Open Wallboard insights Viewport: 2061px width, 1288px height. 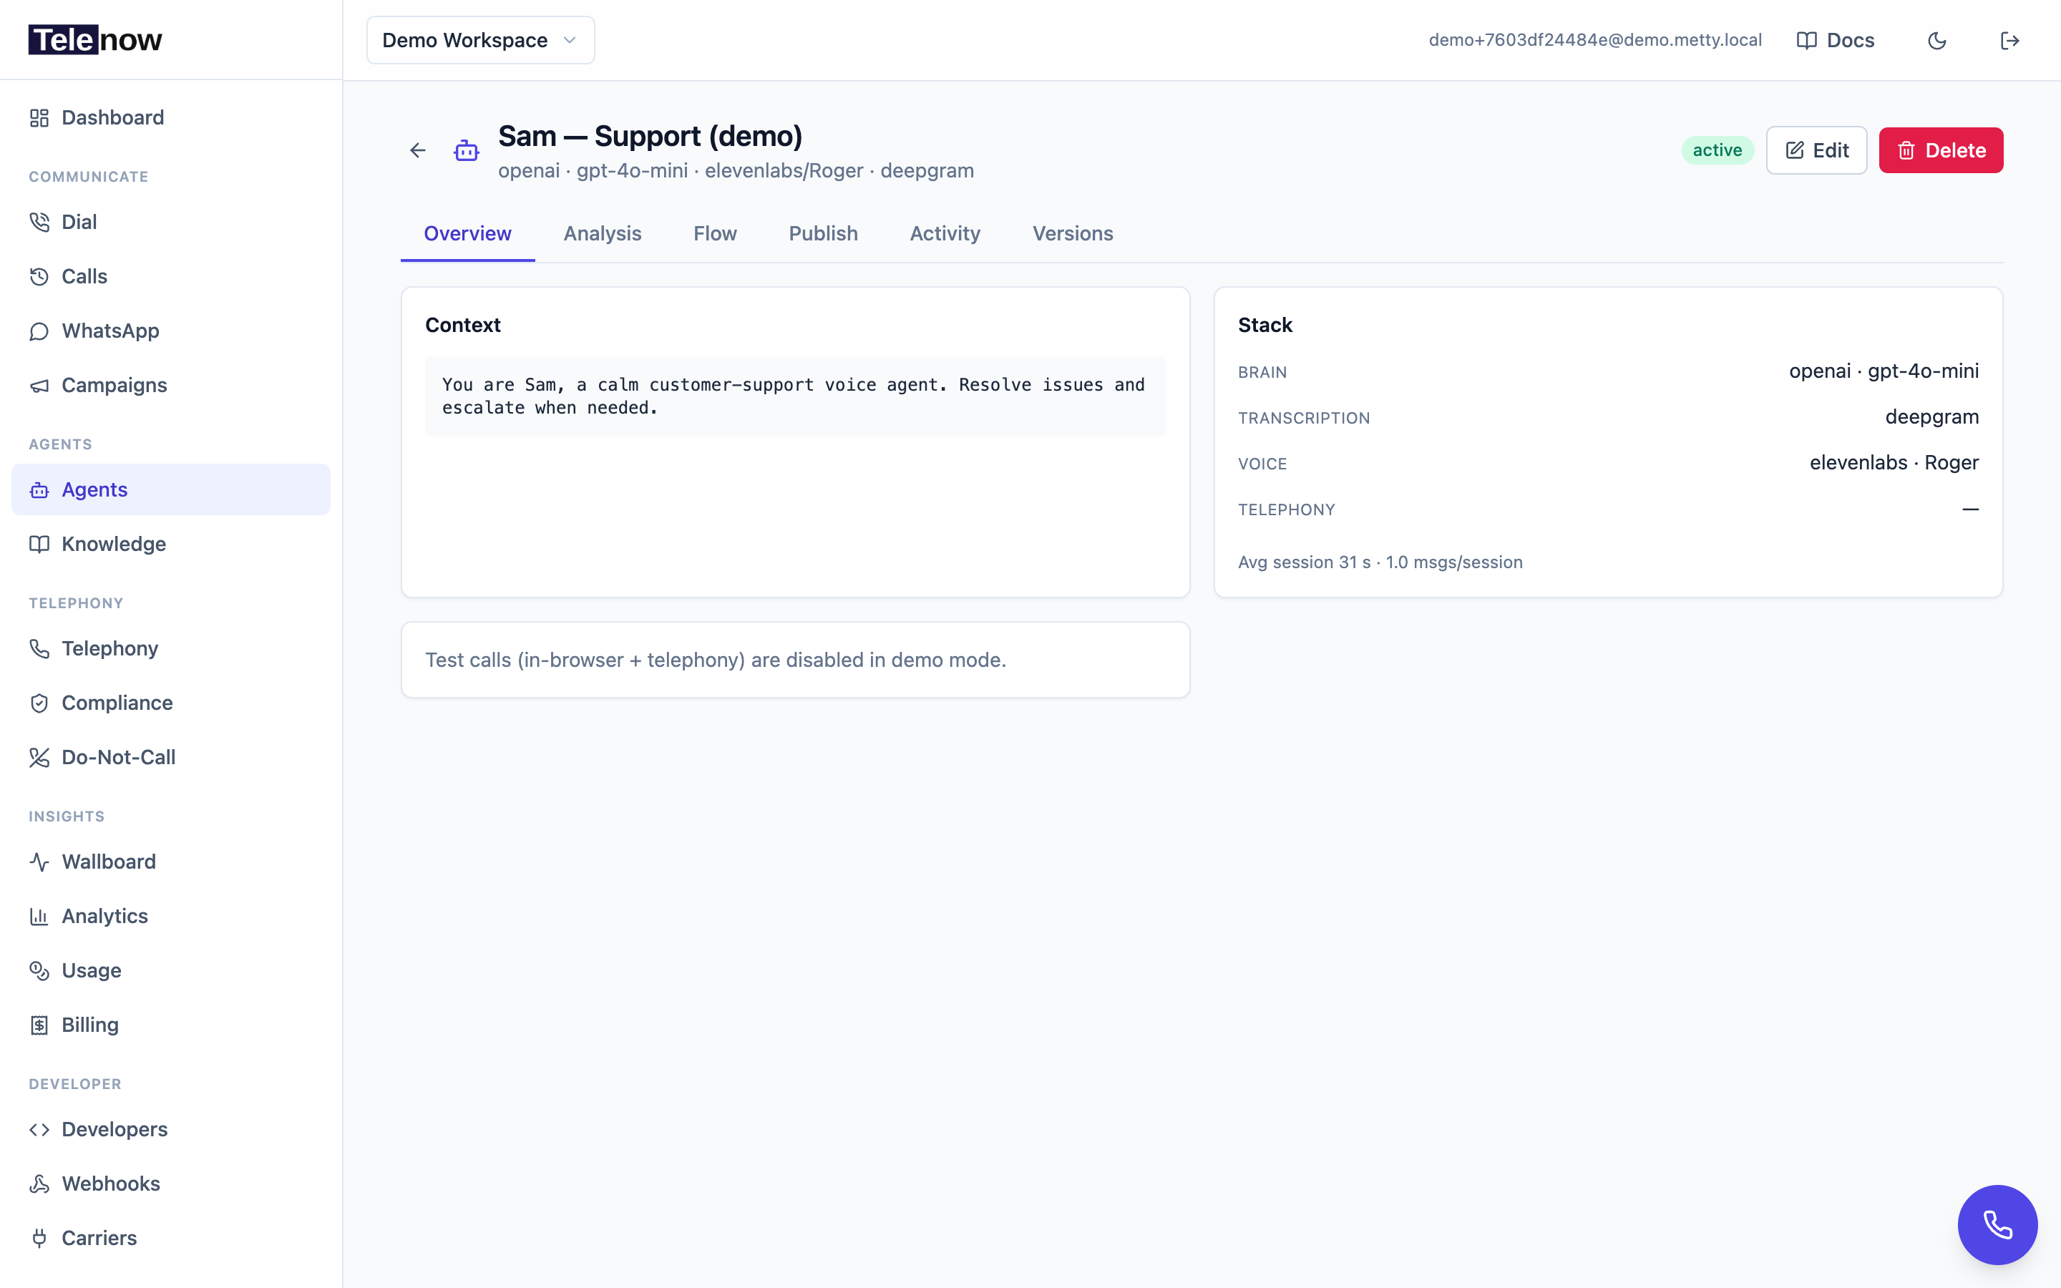click(x=171, y=862)
